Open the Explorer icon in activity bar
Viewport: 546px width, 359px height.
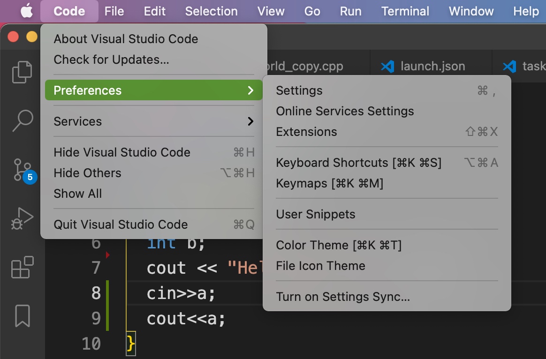click(x=22, y=72)
